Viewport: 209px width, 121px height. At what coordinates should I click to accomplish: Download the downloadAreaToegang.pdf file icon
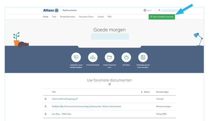point(46,99)
